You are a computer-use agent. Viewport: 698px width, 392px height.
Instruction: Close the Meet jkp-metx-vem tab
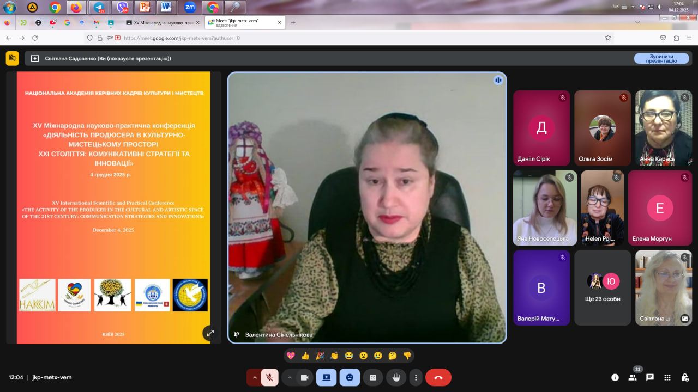pyautogui.click(x=280, y=23)
